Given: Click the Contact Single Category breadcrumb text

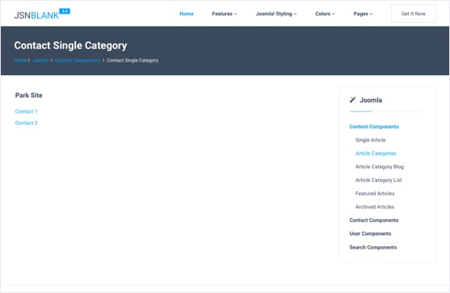Looking at the screenshot, I should pos(132,61).
